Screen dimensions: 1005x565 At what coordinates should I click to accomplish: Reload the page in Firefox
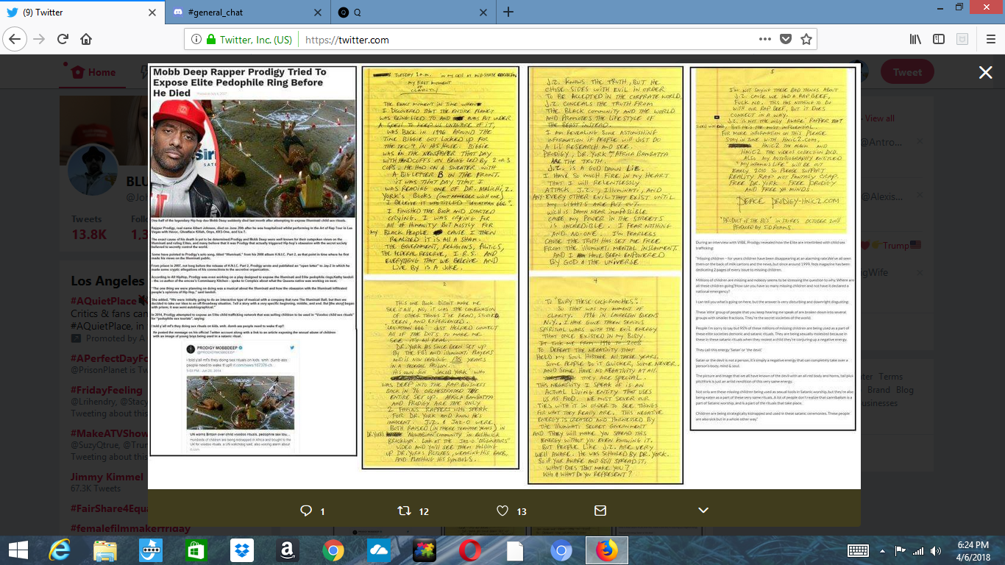63,40
